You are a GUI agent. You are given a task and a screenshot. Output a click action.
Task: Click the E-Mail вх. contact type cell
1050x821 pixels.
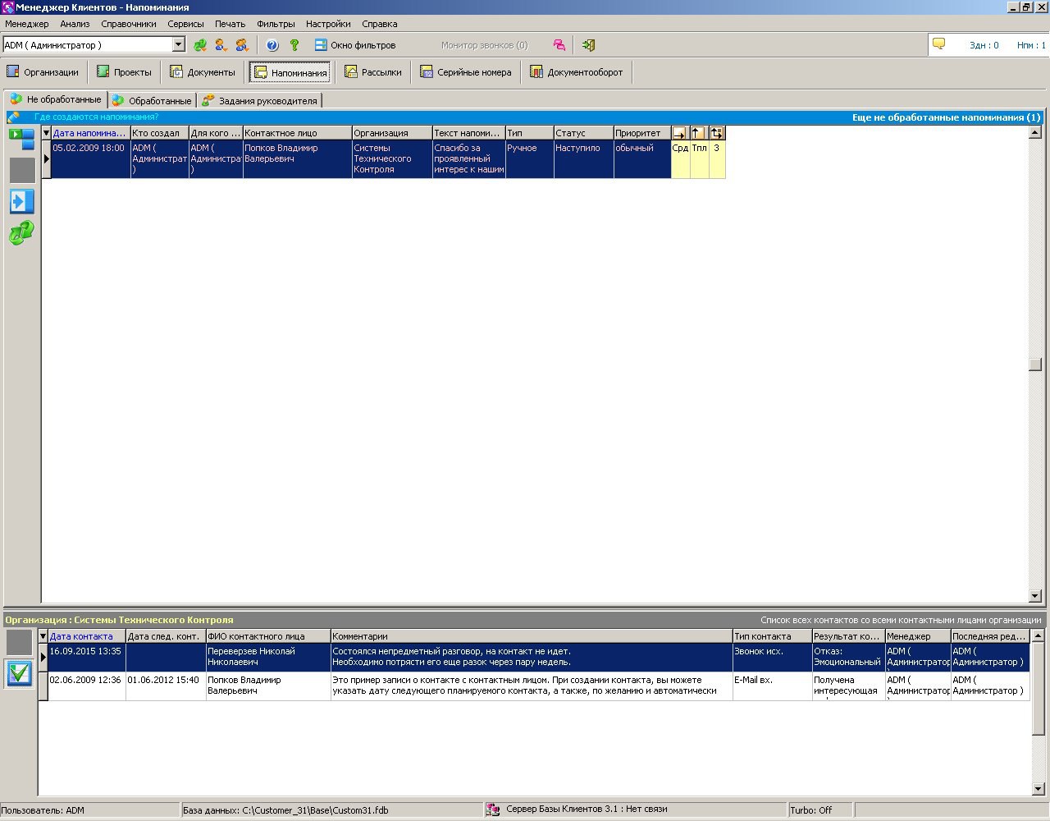[x=771, y=686]
